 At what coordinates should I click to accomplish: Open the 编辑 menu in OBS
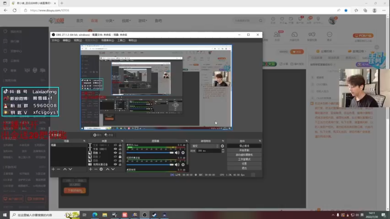point(66,40)
